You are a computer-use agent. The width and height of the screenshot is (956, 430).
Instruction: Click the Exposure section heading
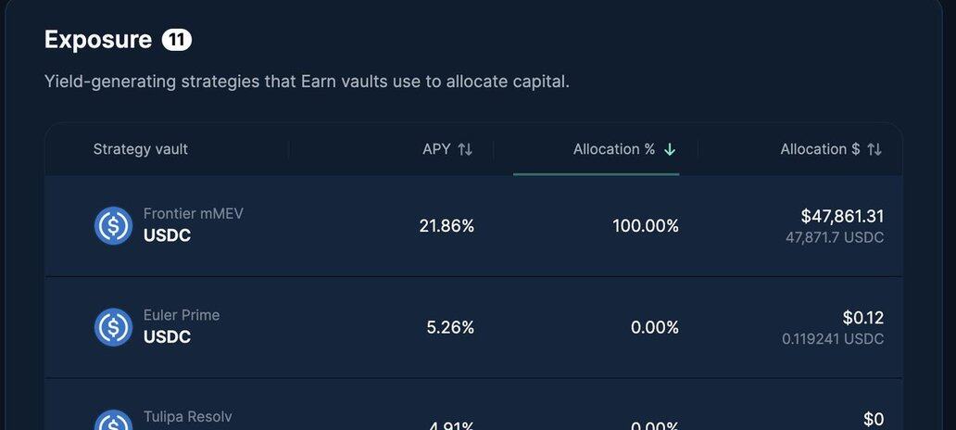pyautogui.click(x=97, y=40)
